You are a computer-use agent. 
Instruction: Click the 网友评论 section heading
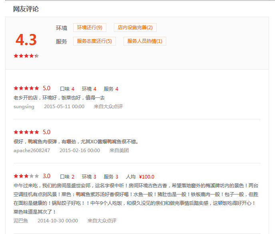click(26, 9)
